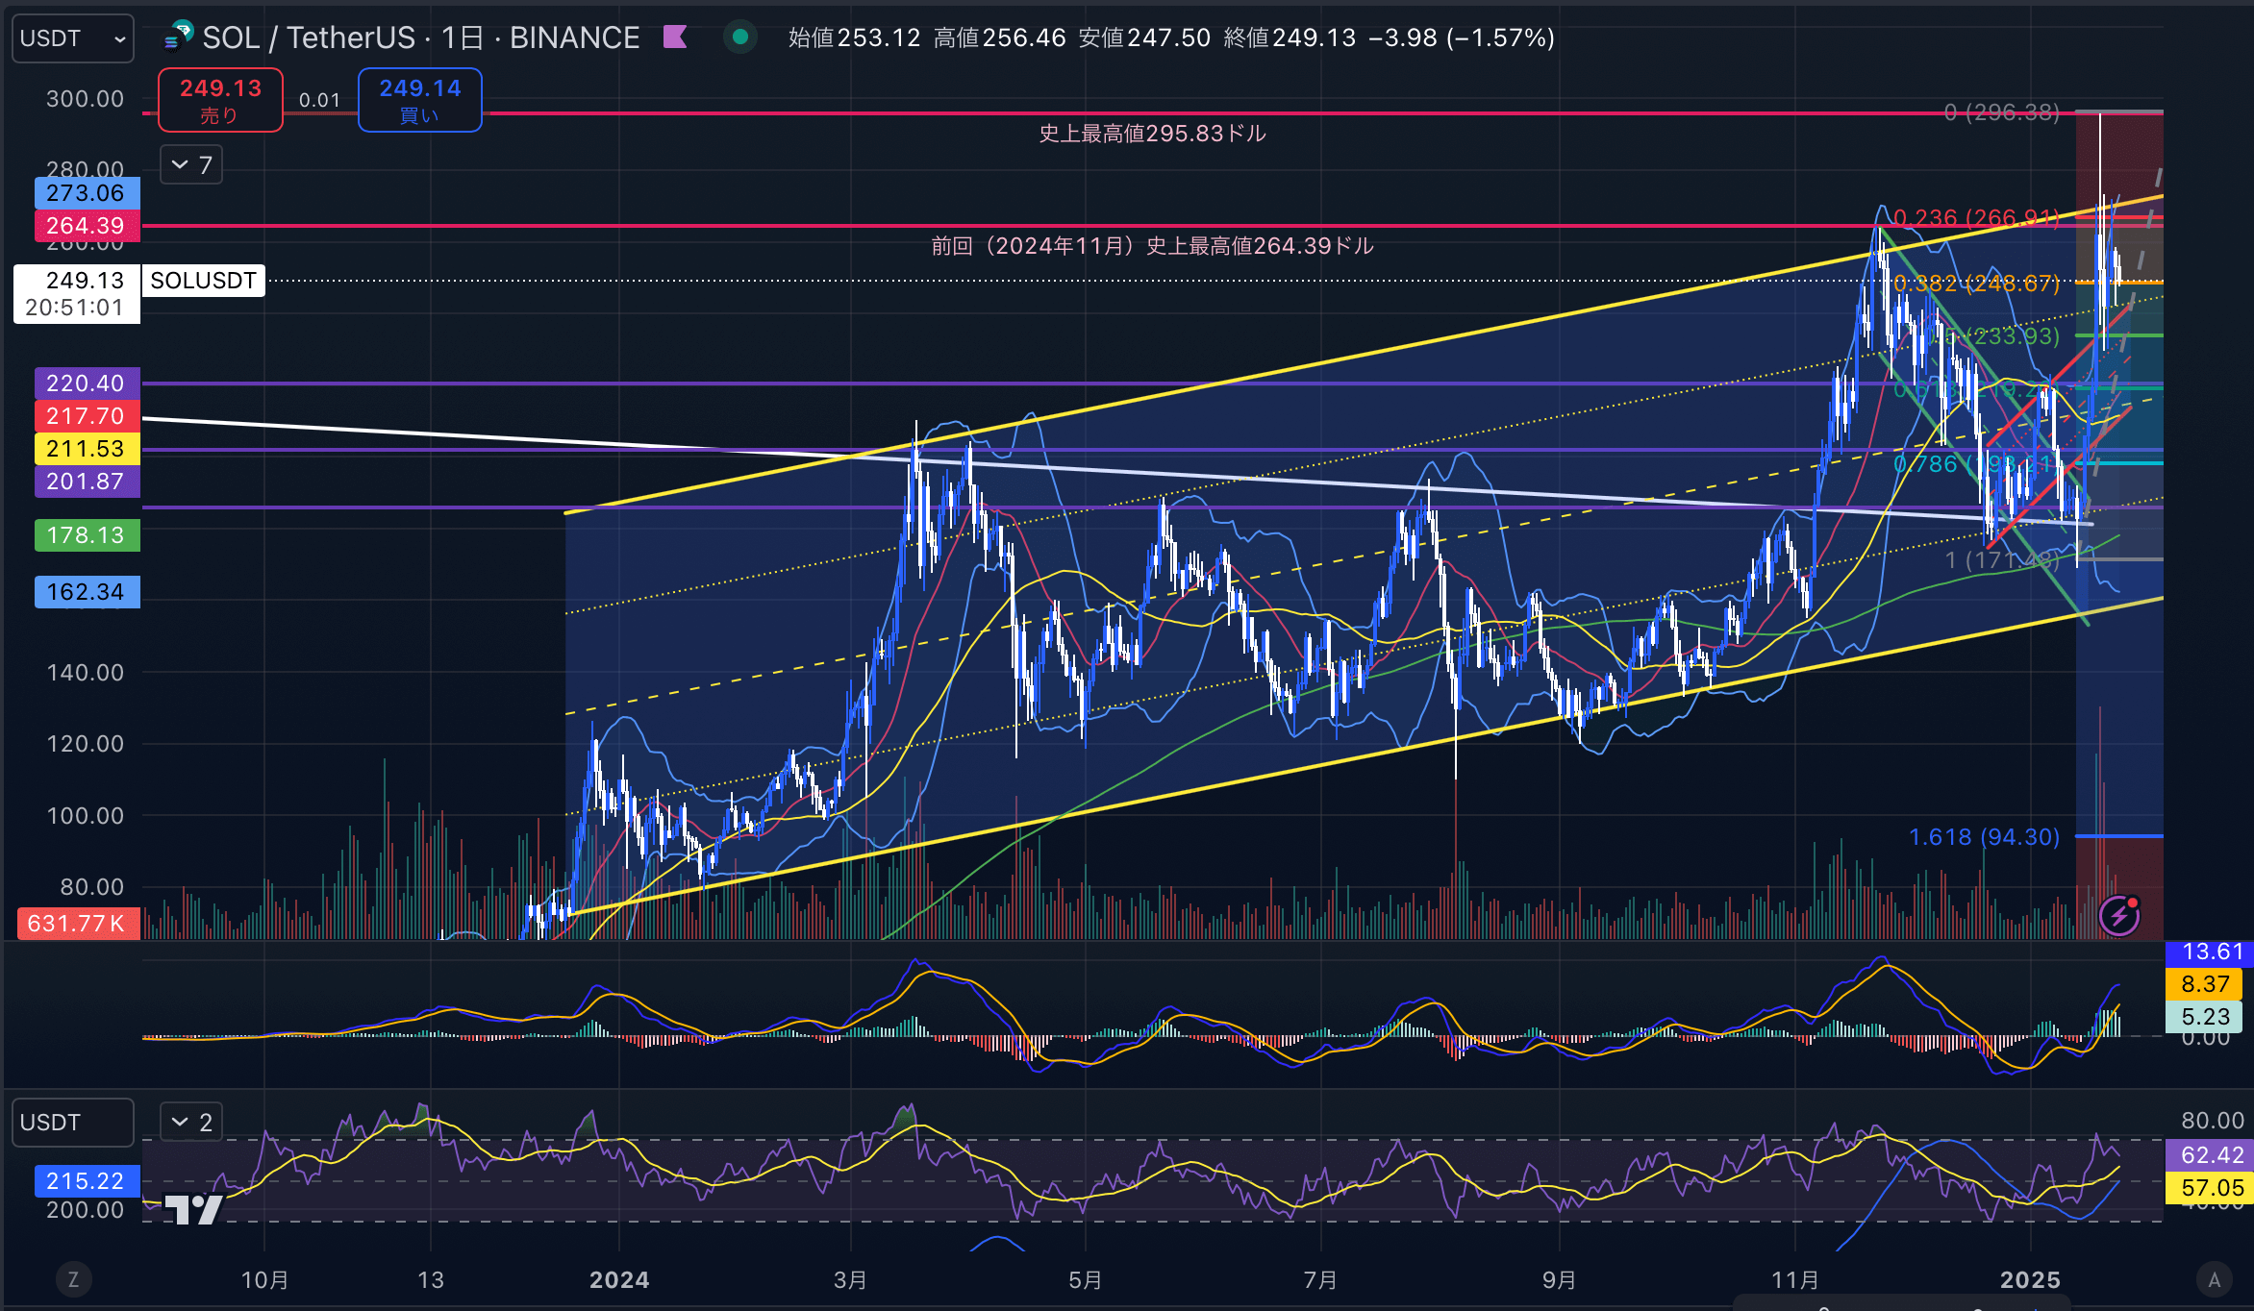Expand the 2 indicators legend in RSI pane
2254x1311 pixels.
click(x=191, y=1122)
